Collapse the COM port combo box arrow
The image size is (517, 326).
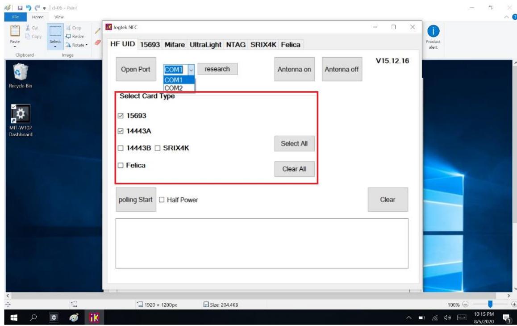191,70
